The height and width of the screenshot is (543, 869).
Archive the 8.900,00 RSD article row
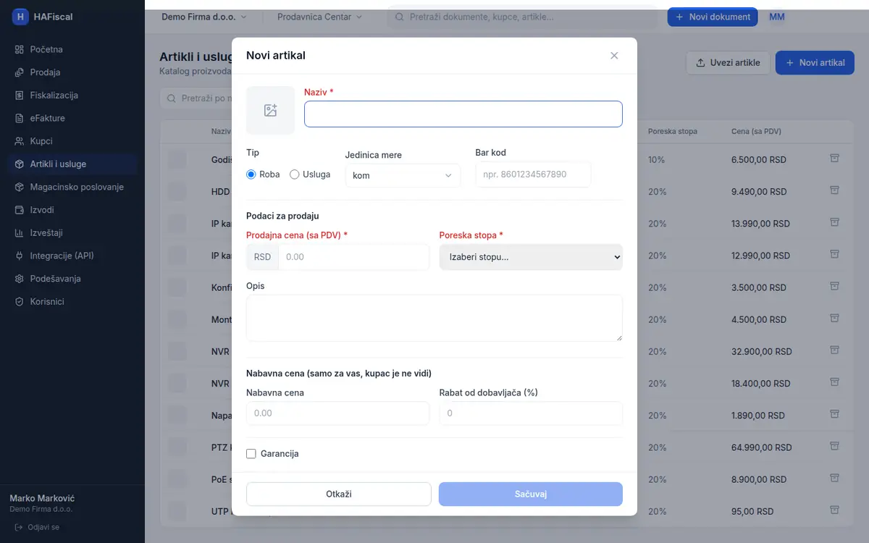[x=834, y=478]
